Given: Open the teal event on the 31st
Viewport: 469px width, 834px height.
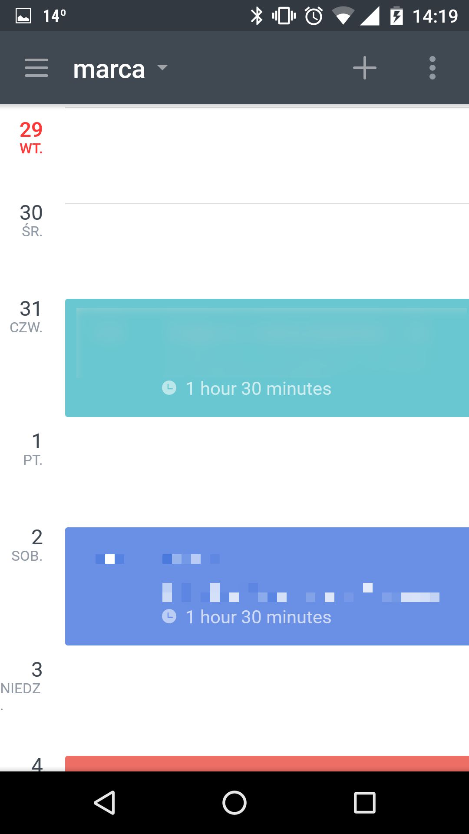Looking at the screenshot, I should click(x=267, y=358).
